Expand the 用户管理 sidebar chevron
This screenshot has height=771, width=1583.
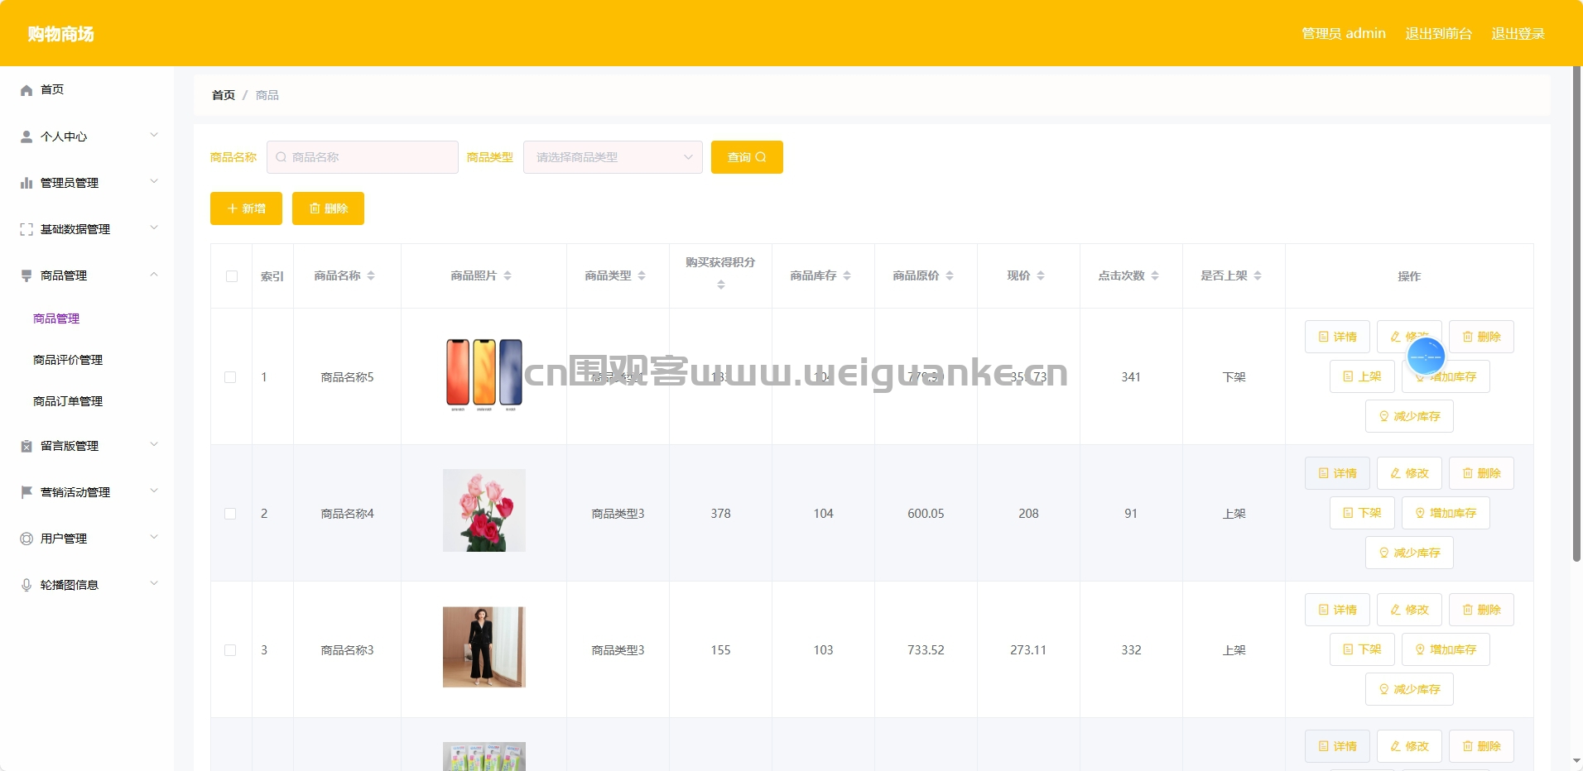(x=154, y=538)
